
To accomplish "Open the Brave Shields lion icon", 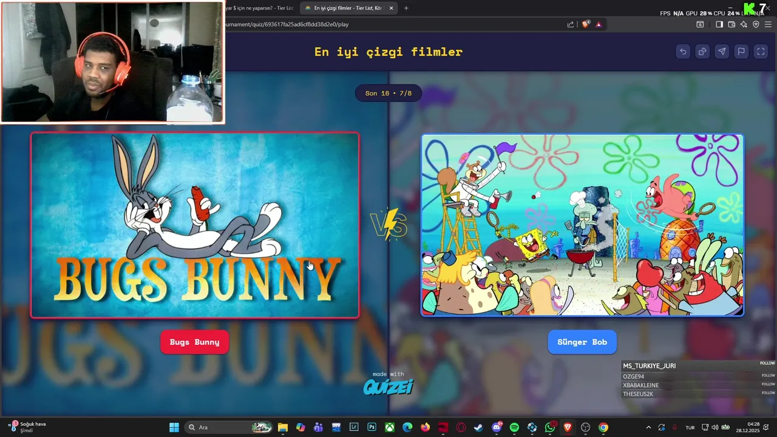I will click(x=586, y=24).
